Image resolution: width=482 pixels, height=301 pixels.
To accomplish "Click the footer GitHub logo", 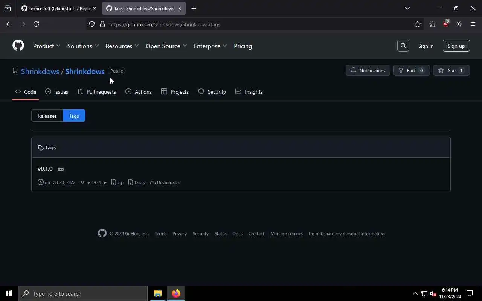I will [102, 233].
